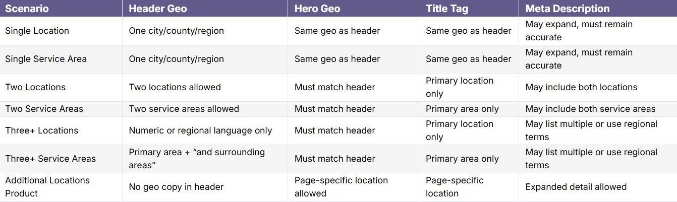Screen dimensions: 677x202
Task: Select the Hero Geo column header
Action: click(317, 9)
